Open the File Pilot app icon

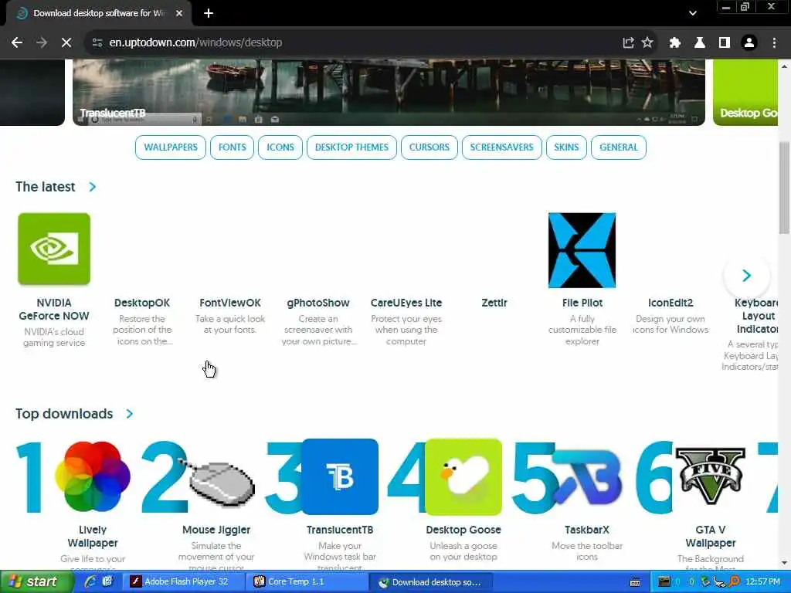click(582, 250)
